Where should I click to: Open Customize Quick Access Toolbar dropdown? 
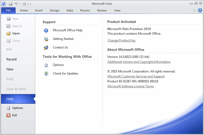[x=30, y=4]
